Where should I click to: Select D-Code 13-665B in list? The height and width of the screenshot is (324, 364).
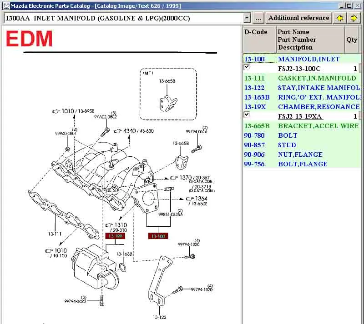[257, 126]
